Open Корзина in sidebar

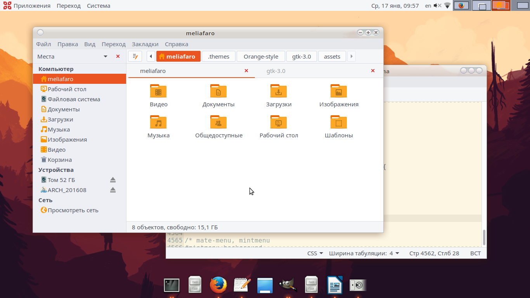click(80, 160)
